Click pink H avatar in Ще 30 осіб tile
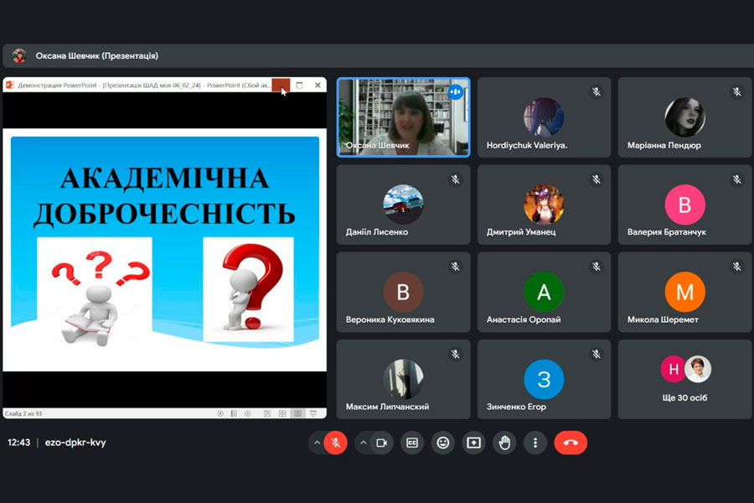This screenshot has width=754, height=503. [x=674, y=369]
